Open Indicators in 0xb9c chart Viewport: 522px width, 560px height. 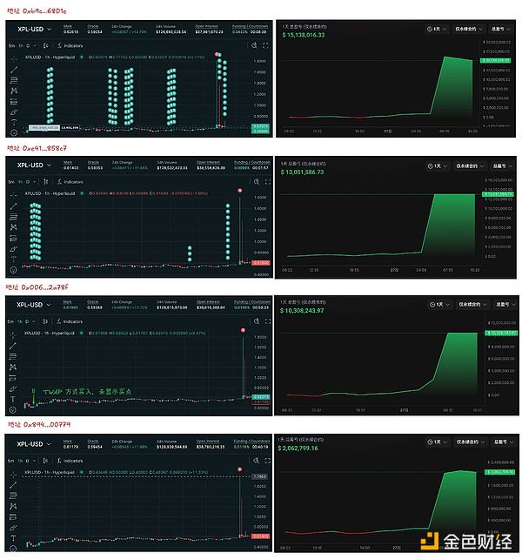click(x=70, y=45)
